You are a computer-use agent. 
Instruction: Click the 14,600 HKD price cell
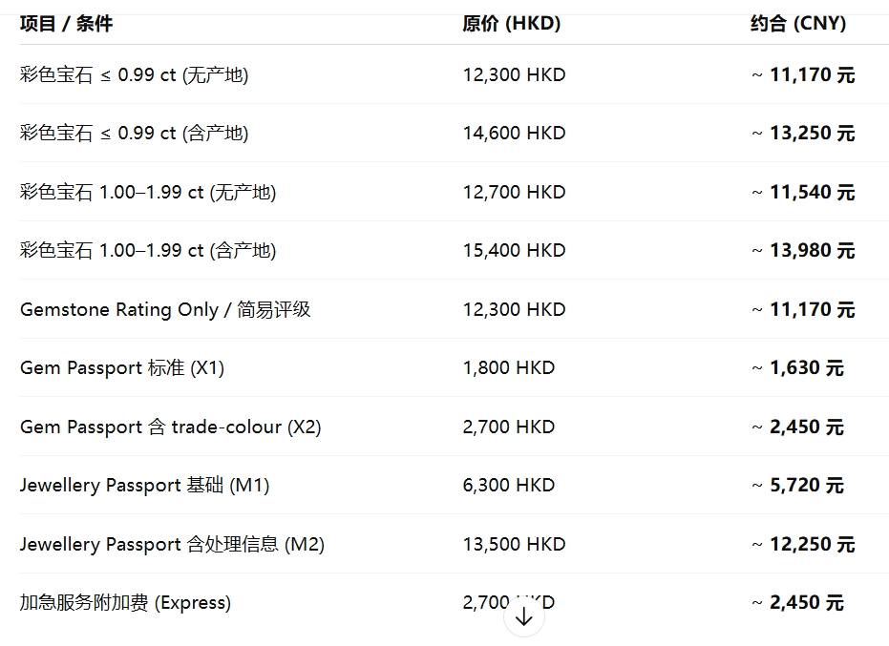click(x=514, y=133)
